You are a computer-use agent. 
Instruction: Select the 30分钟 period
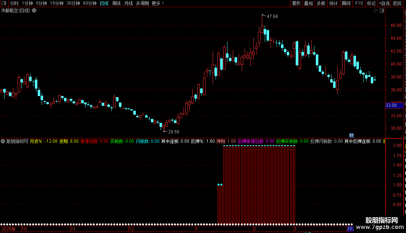click(73, 3)
